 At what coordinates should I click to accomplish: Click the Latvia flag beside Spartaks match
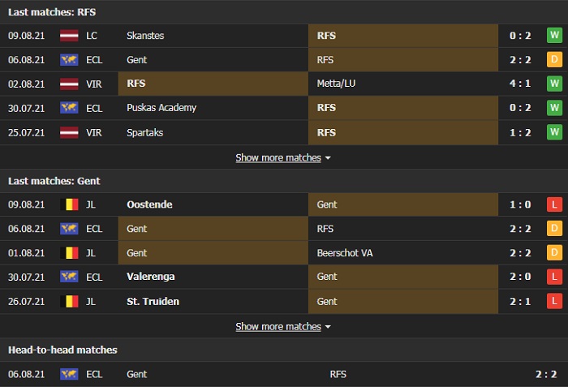point(69,132)
